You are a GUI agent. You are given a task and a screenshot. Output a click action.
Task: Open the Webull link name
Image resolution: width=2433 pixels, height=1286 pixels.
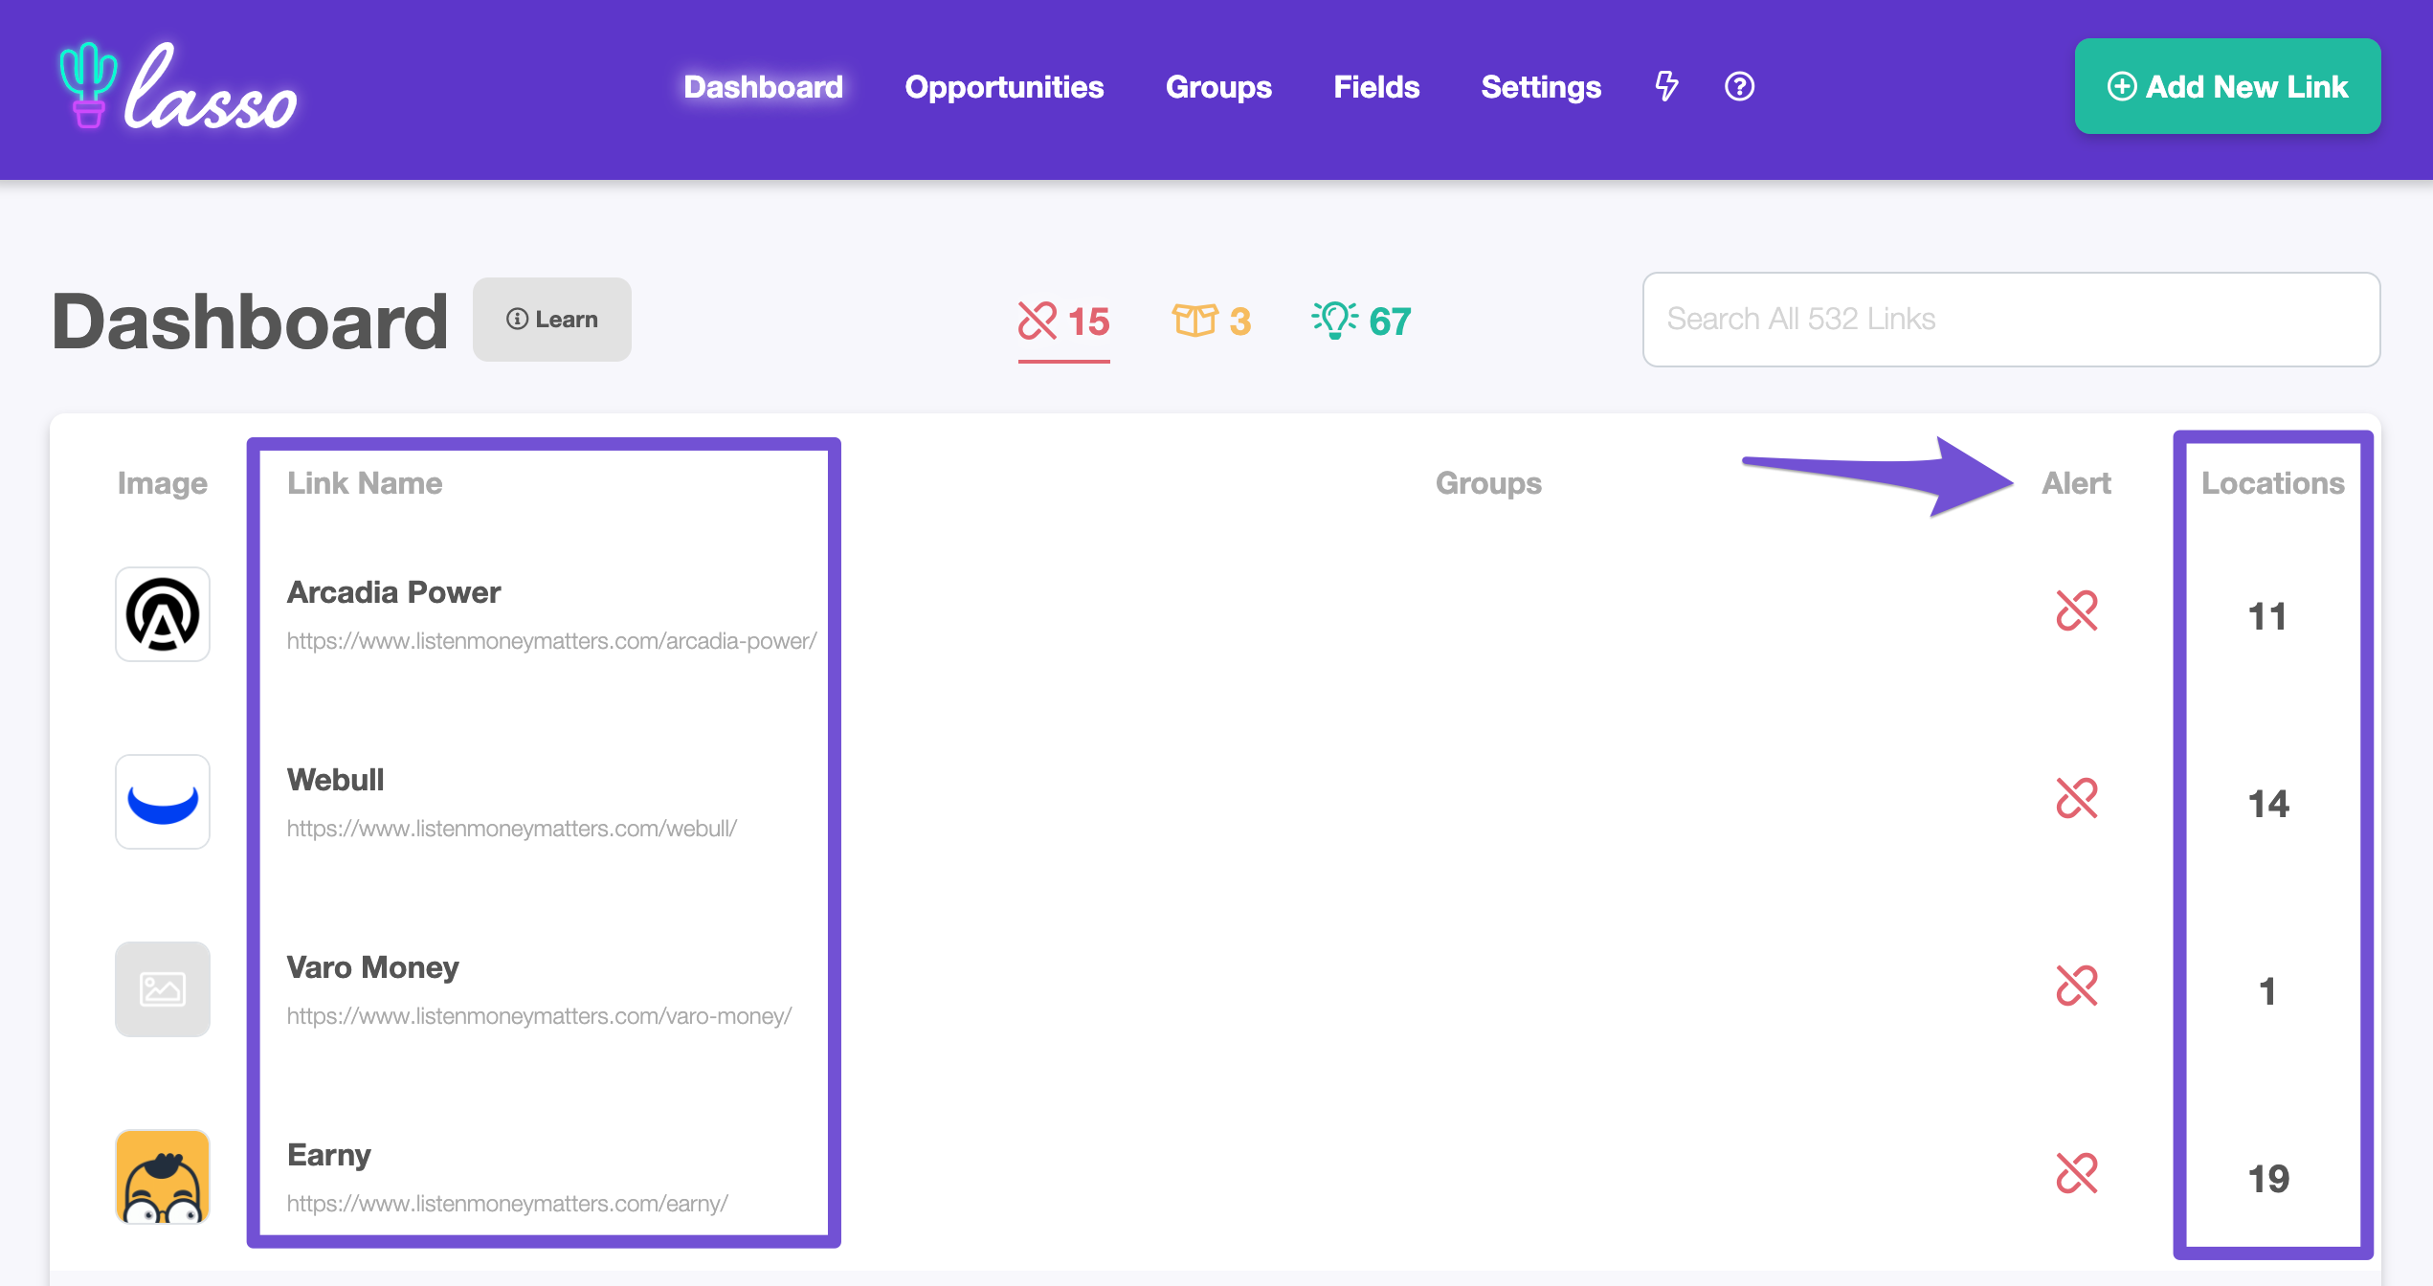tap(335, 780)
